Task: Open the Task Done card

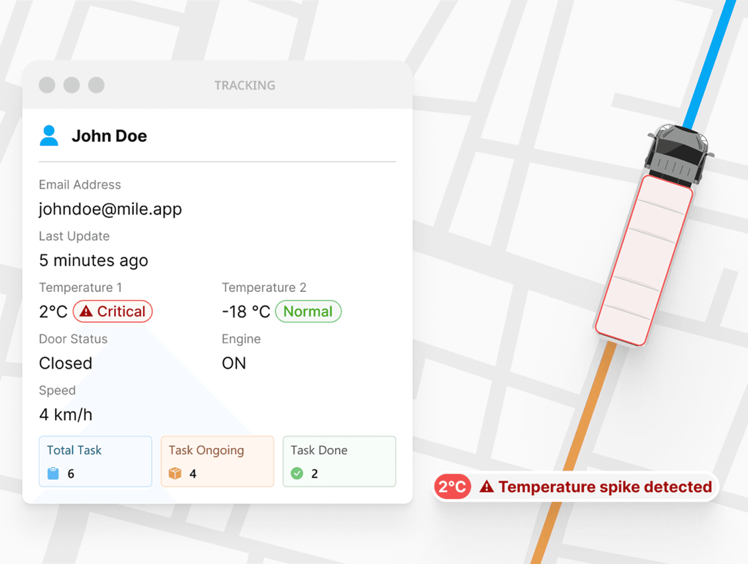Action: 339,461
